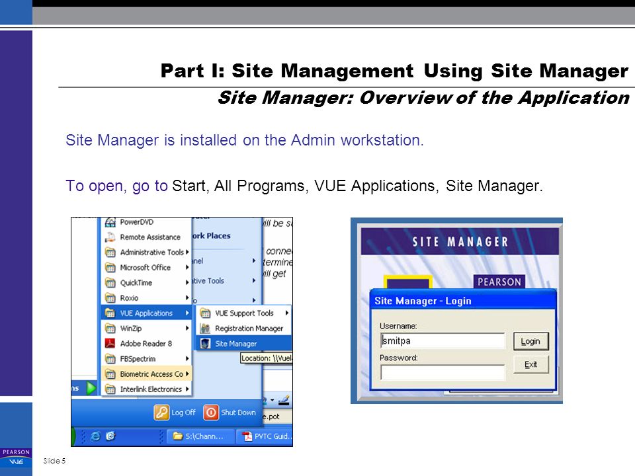Expand the Administrative Tools submenu arrow
635x476 pixels.
point(187,252)
